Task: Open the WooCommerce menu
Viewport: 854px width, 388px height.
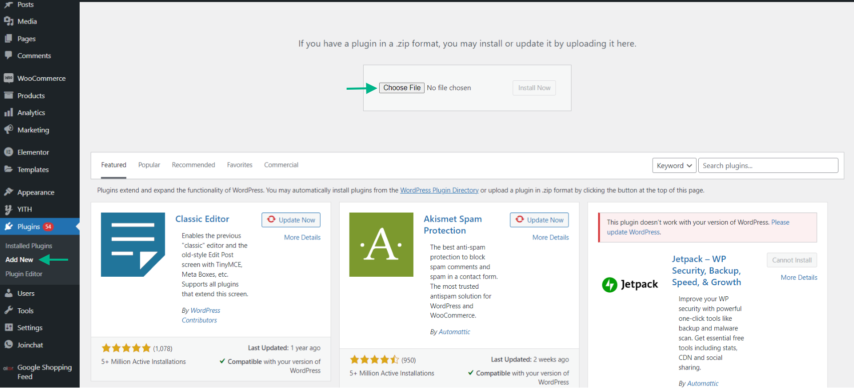Action: (x=40, y=78)
